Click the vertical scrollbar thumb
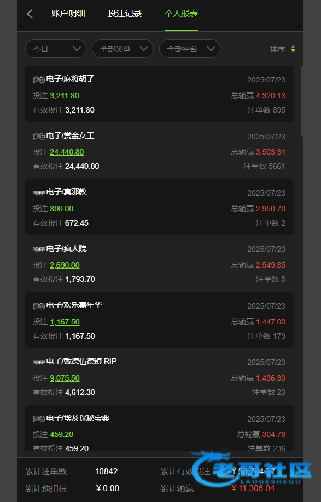The height and width of the screenshot is (502, 321). (301, 101)
